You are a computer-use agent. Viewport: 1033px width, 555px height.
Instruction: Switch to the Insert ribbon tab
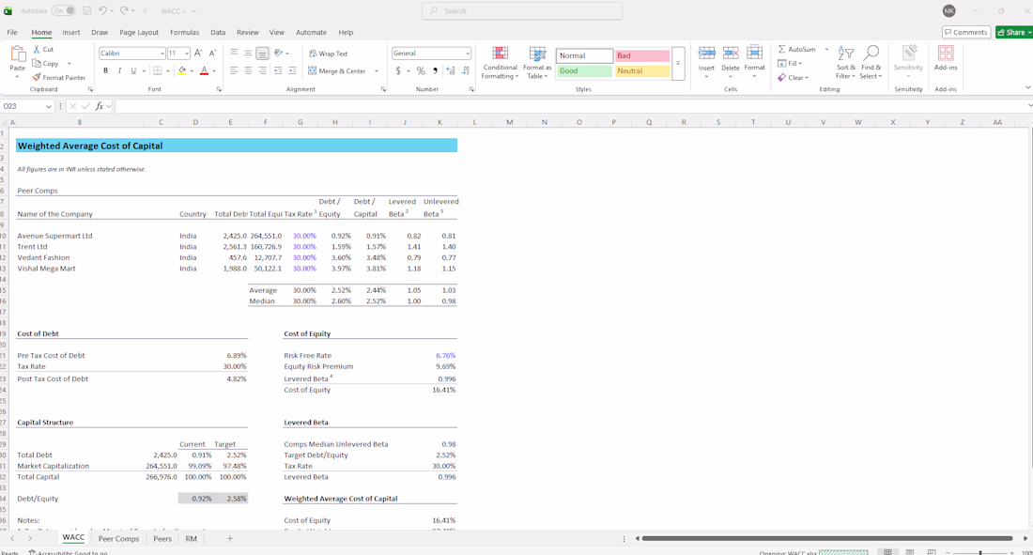click(x=71, y=32)
